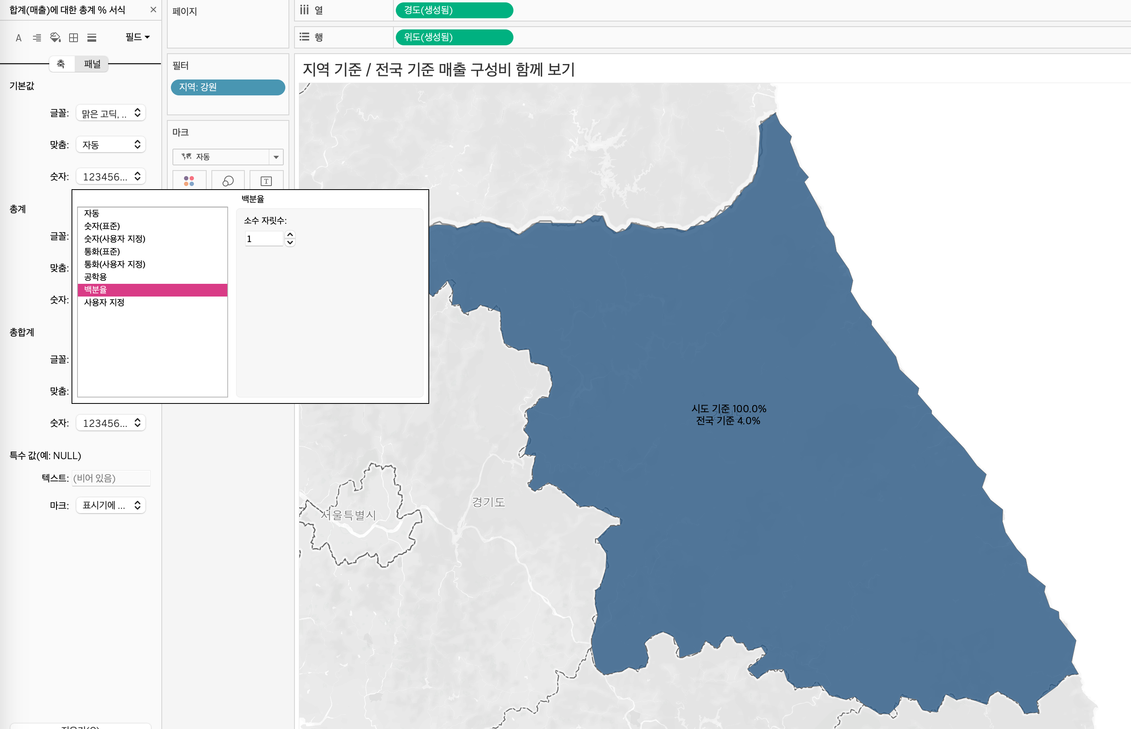Screen dimensions: 1131x729
Task: Click the decimal places input field
Action: 263,238
